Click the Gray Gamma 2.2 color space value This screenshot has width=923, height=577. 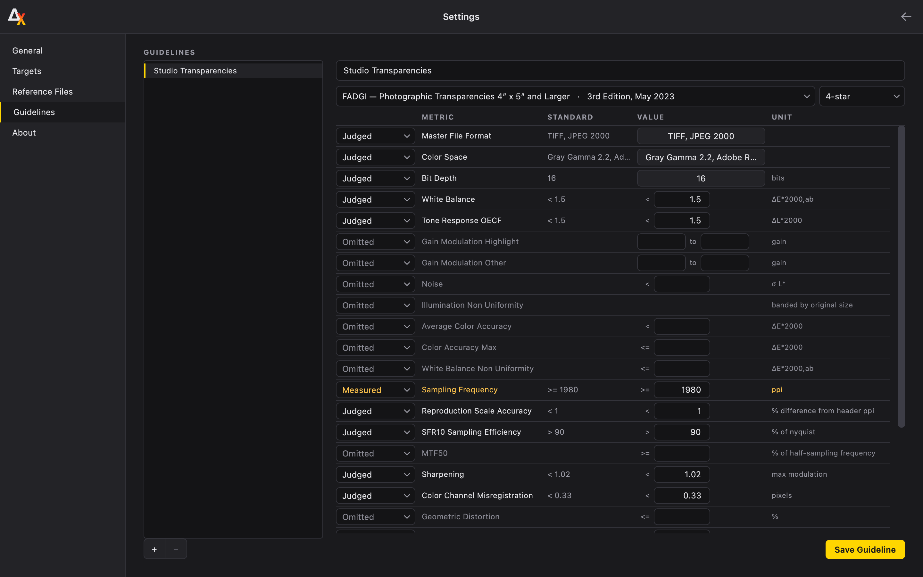(x=701, y=157)
